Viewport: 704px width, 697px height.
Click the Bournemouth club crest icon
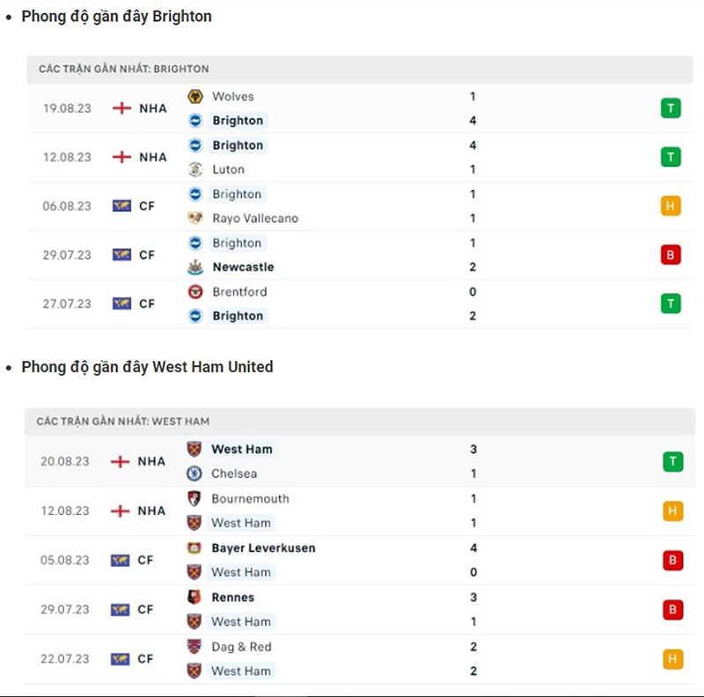(194, 498)
